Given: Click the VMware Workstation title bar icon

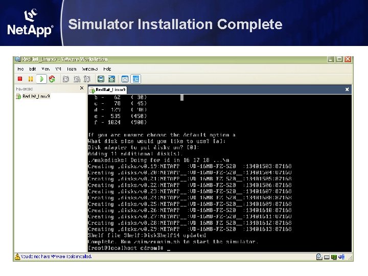Looking at the screenshot, I should point(18,59).
